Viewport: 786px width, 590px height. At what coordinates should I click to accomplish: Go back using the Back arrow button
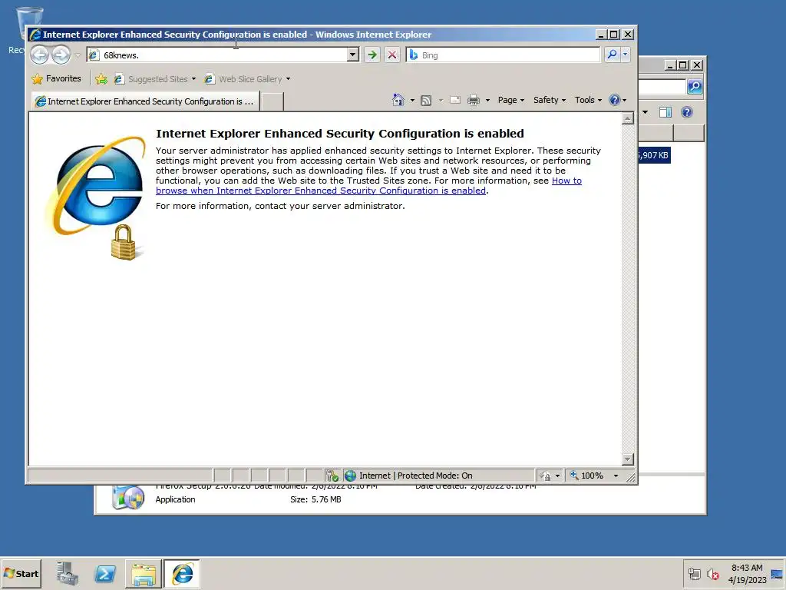tap(40, 55)
